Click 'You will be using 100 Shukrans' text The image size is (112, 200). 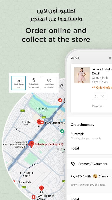click(x=88, y=185)
